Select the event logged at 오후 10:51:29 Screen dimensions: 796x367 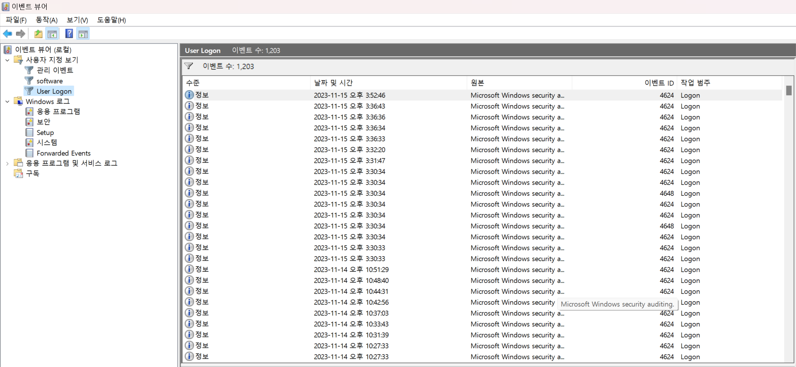click(483, 270)
